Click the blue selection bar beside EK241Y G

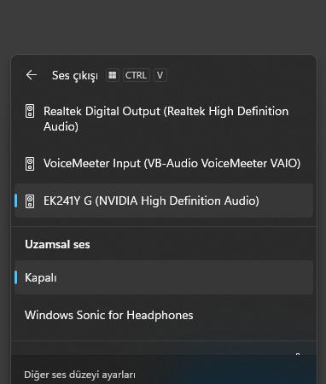click(x=16, y=201)
